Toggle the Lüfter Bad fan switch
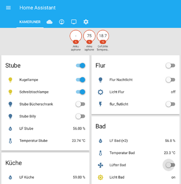 click(171, 165)
